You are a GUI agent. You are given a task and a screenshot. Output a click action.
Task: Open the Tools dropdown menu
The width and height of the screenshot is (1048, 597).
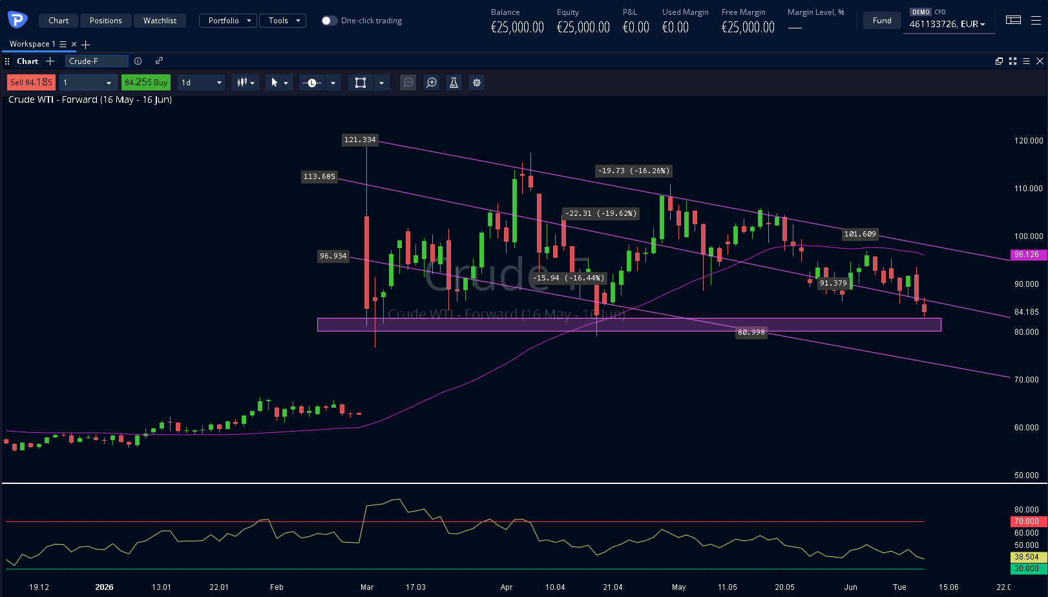point(283,21)
